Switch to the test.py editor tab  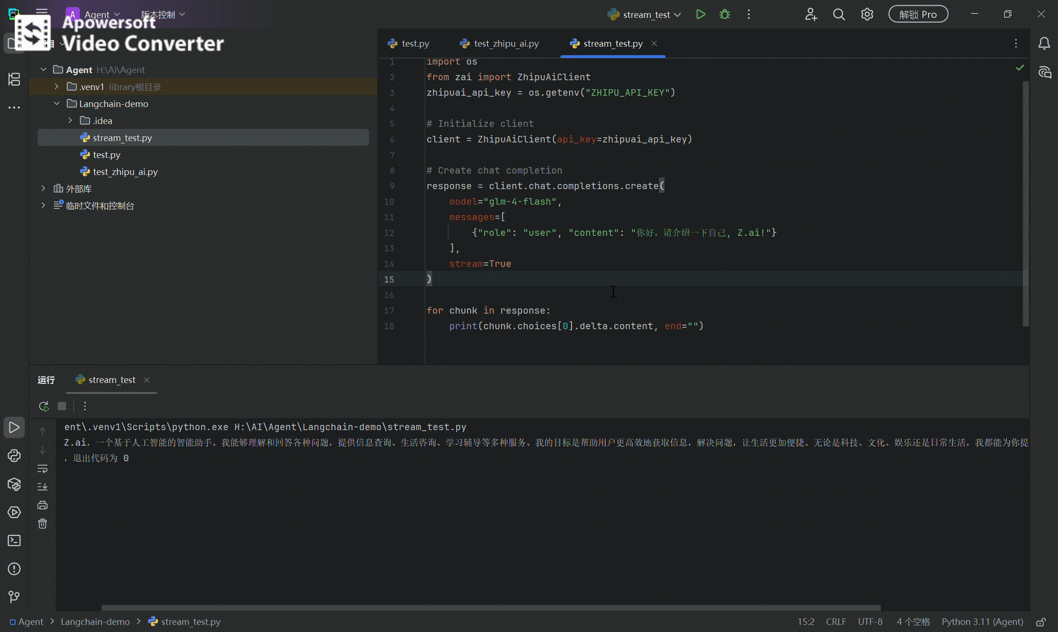click(x=415, y=43)
